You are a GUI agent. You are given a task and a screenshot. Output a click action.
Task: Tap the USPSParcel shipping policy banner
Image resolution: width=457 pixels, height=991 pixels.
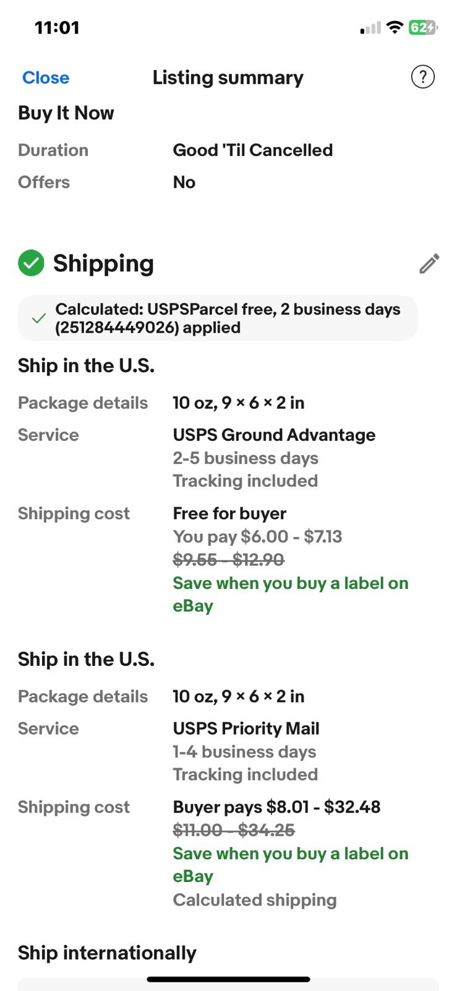click(x=218, y=318)
